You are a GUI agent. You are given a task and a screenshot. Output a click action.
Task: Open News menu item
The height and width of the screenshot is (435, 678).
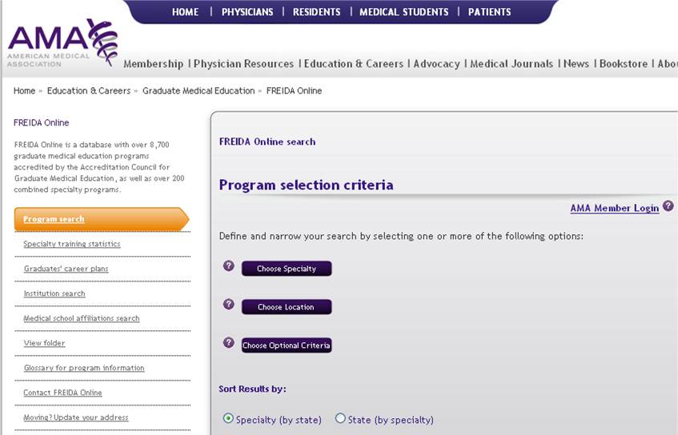576,64
